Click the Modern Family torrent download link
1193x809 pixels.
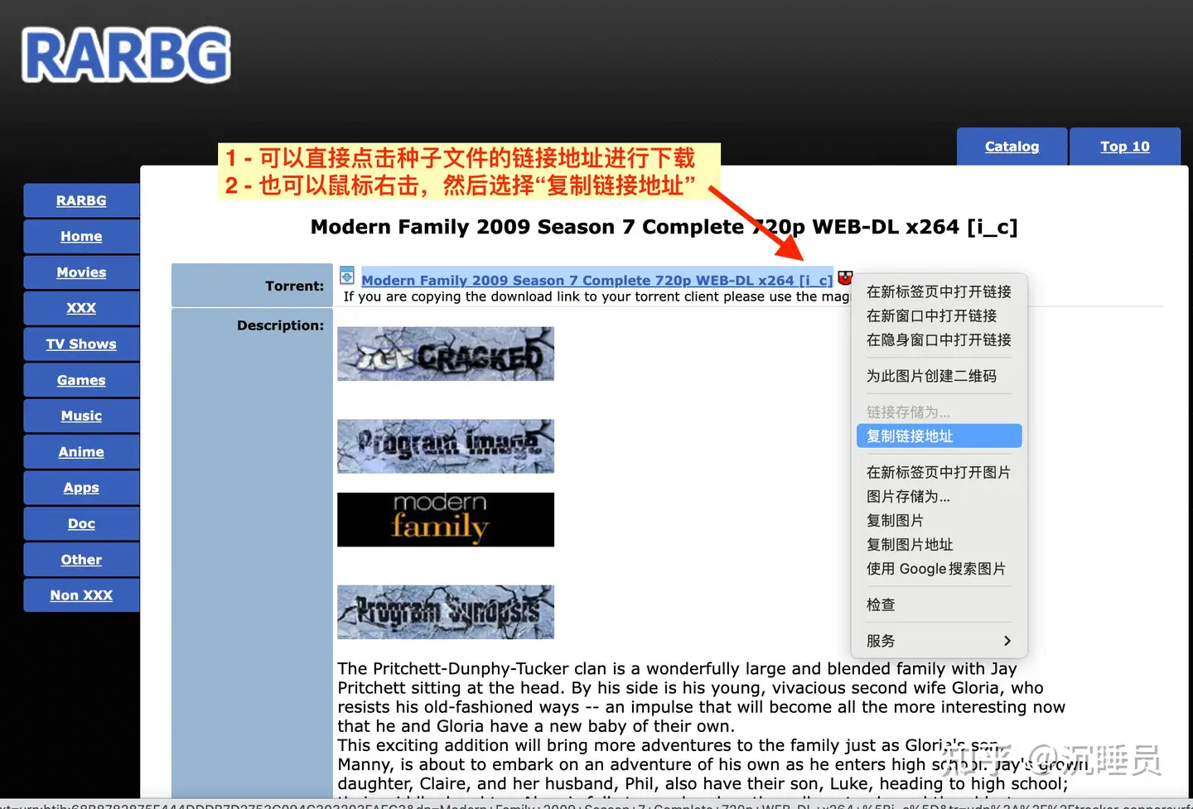point(596,280)
